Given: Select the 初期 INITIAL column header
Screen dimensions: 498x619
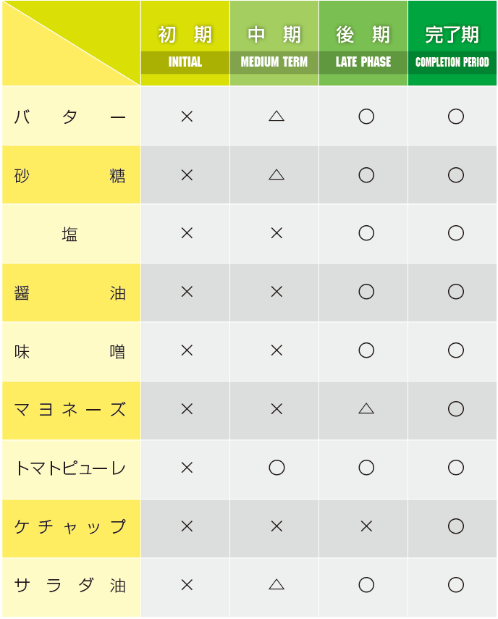Looking at the screenshot, I should pyautogui.click(x=185, y=43).
